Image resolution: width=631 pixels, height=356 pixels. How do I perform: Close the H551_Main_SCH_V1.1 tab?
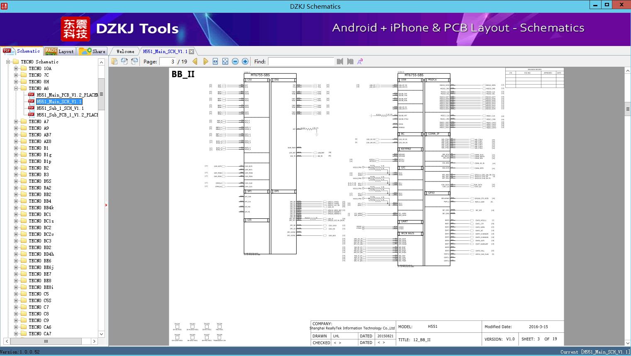191,52
